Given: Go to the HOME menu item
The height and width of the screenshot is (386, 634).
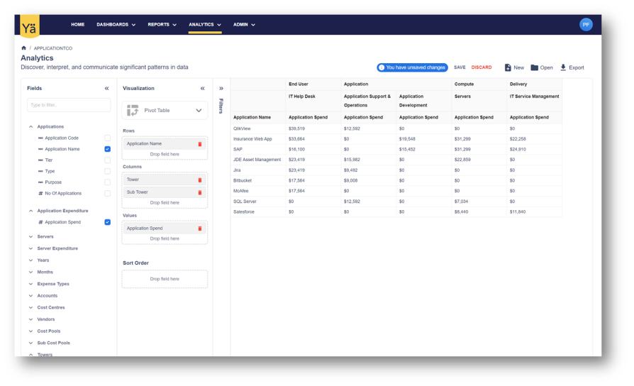Looking at the screenshot, I should (77, 25).
